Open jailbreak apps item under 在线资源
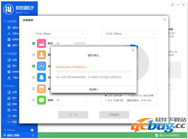Image resolution: width=188 pixels, height=139 pixels. tap(13, 28)
